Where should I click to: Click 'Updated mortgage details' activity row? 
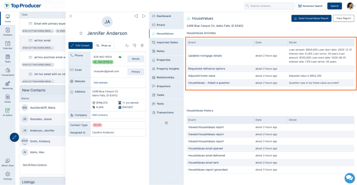point(270,56)
